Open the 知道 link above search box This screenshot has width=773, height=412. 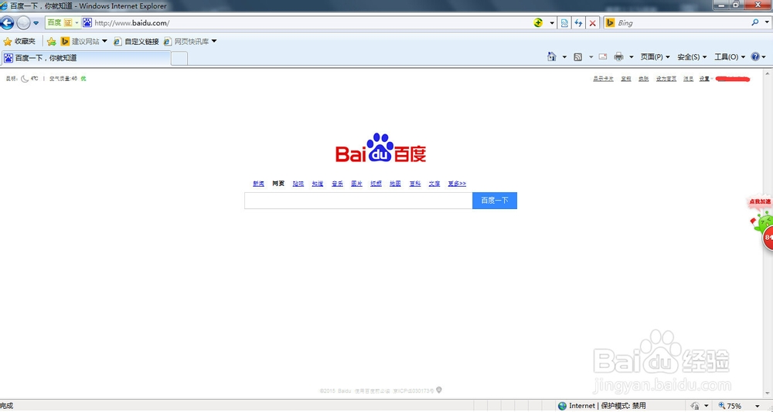click(x=318, y=184)
